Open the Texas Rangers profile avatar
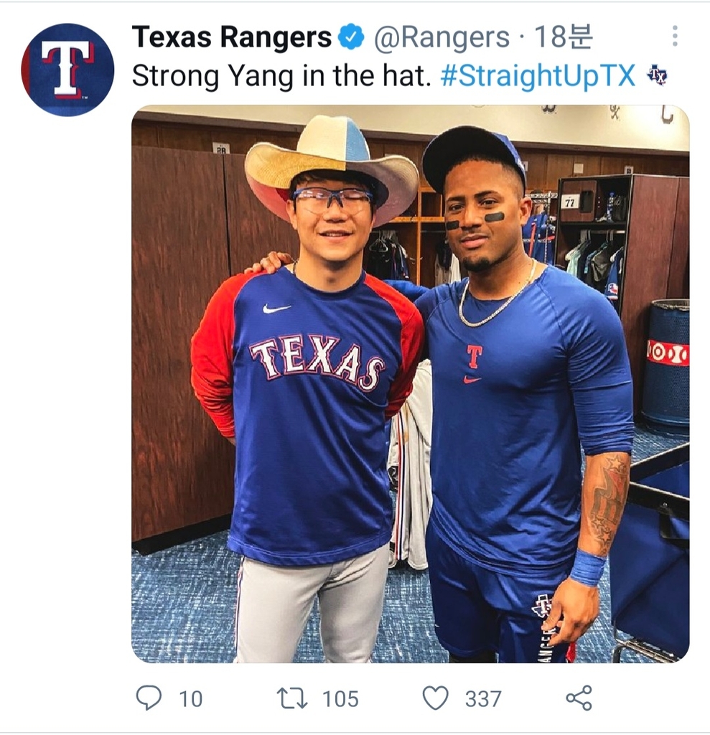 pyautogui.click(x=67, y=70)
